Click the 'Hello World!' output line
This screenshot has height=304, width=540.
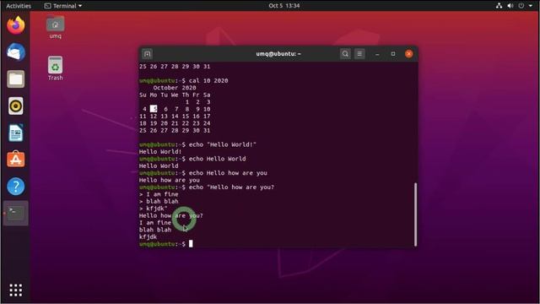click(160, 152)
